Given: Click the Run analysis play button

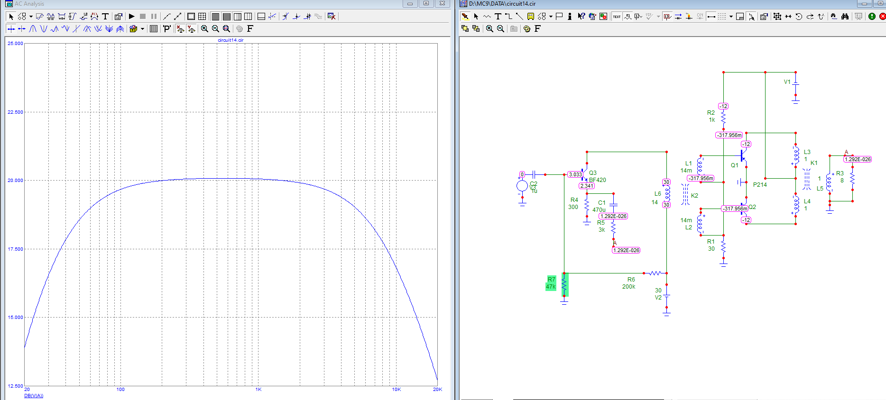Looking at the screenshot, I should tap(132, 17).
